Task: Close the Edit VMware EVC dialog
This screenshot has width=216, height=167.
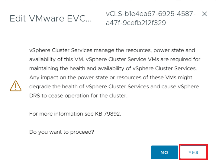Action: [205, 14]
